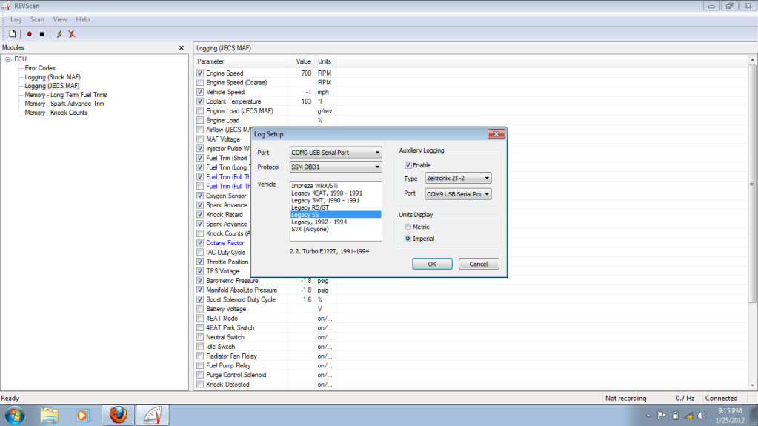Select SVX (Alcyone) vehicle

pyautogui.click(x=336, y=229)
